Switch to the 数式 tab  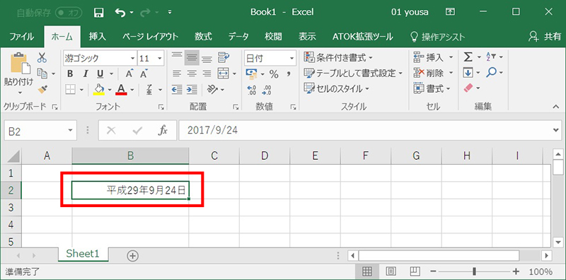[204, 37]
